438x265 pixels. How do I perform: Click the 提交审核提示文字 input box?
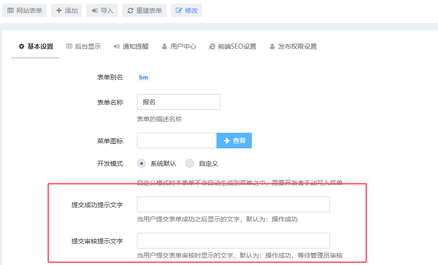233,241
